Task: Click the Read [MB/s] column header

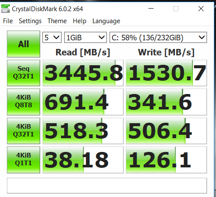Action: pyautogui.click(x=83, y=52)
